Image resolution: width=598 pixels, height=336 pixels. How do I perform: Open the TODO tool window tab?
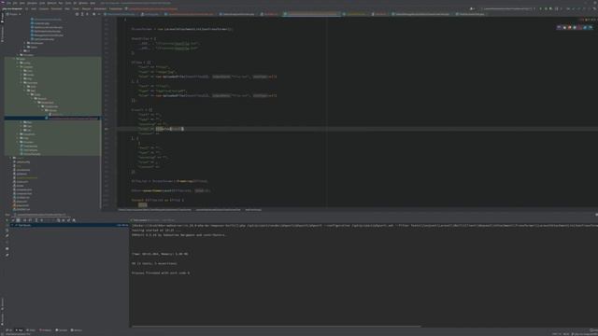click(x=31, y=330)
